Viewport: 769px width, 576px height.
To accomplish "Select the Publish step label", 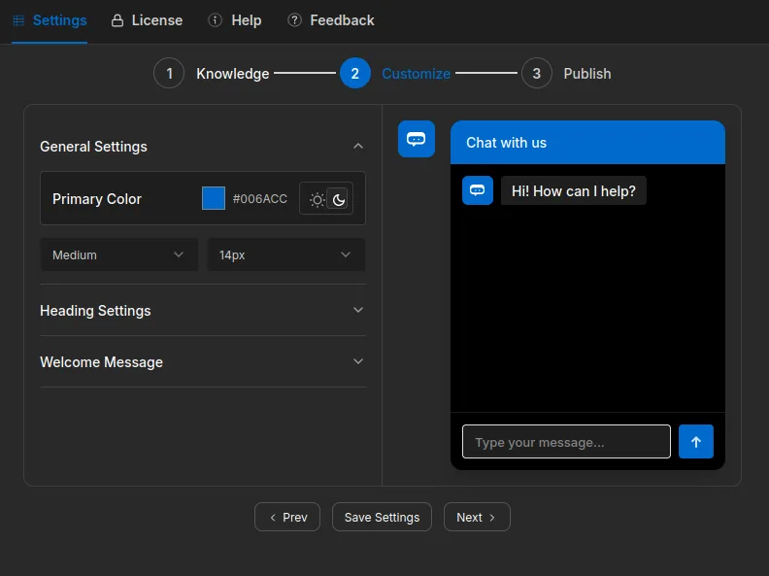I will click(587, 74).
